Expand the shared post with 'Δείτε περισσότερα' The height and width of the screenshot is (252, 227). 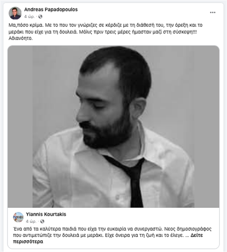point(108,238)
